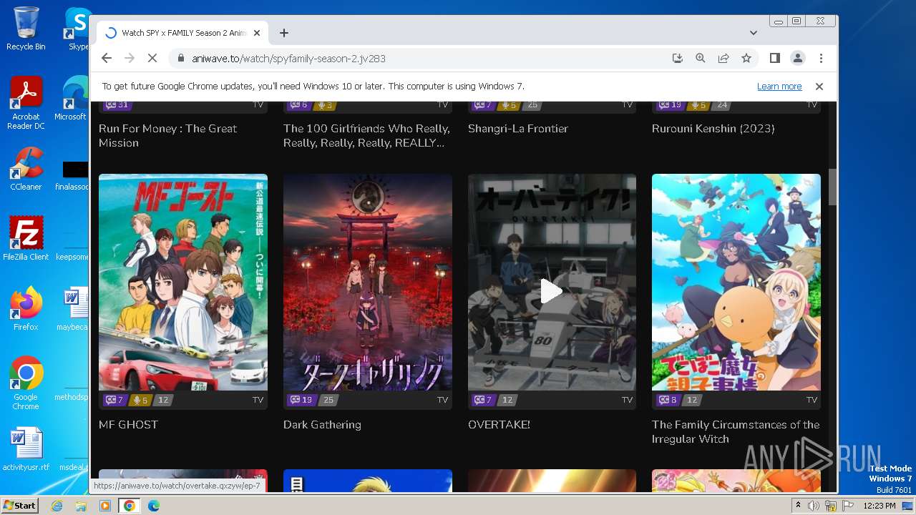Select Google Chrome desktop icon
This screenshot has height=515, width=916.
coord(26,383)
